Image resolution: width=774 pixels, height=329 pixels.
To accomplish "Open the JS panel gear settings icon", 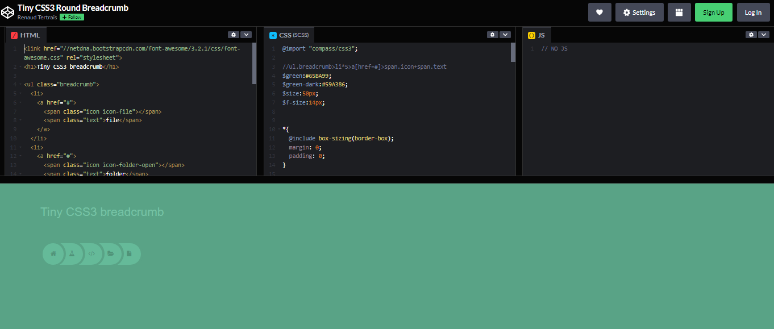I will tap(751, 34).
